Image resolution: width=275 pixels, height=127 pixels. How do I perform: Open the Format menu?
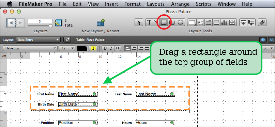point(133,4)
